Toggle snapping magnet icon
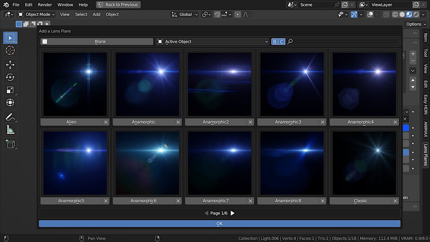This screenshot has height=242, width=430. pos(217,14)
